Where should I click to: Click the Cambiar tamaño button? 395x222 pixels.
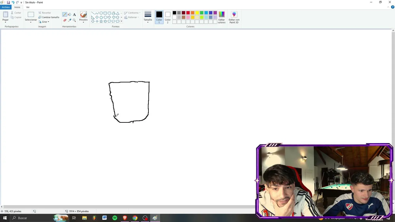pyautogui.click(x=49, y=17)
